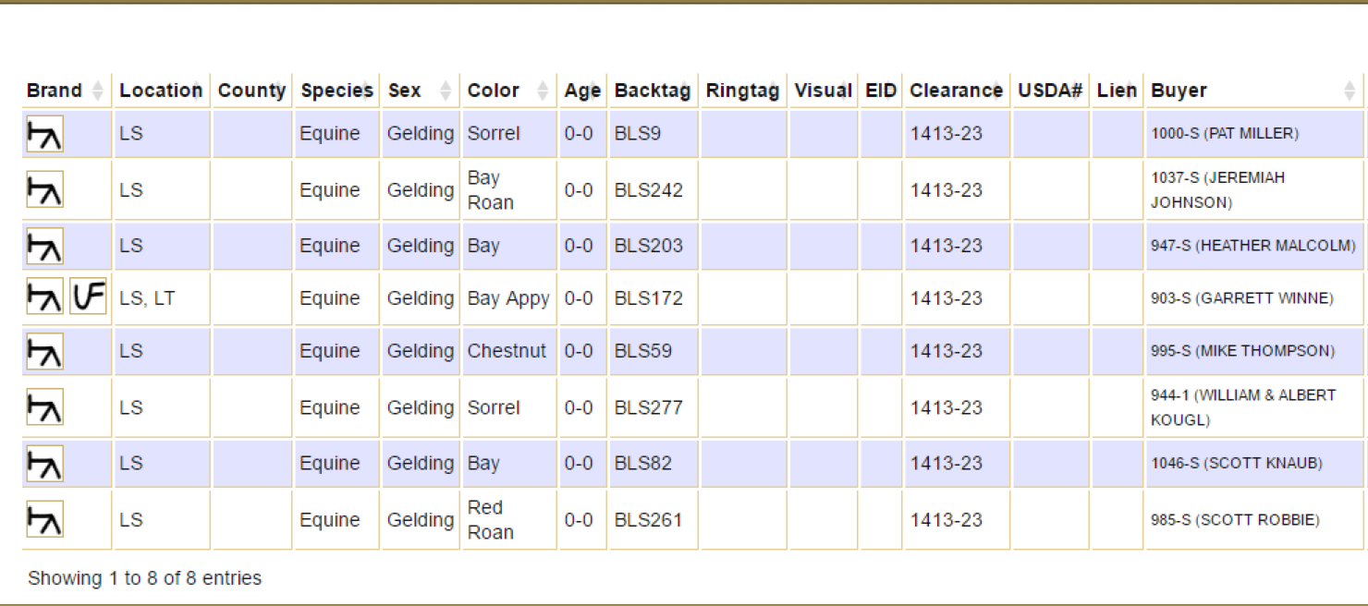
Task: Open the brand icon in the BLS242 row
Action: (44, 190)
